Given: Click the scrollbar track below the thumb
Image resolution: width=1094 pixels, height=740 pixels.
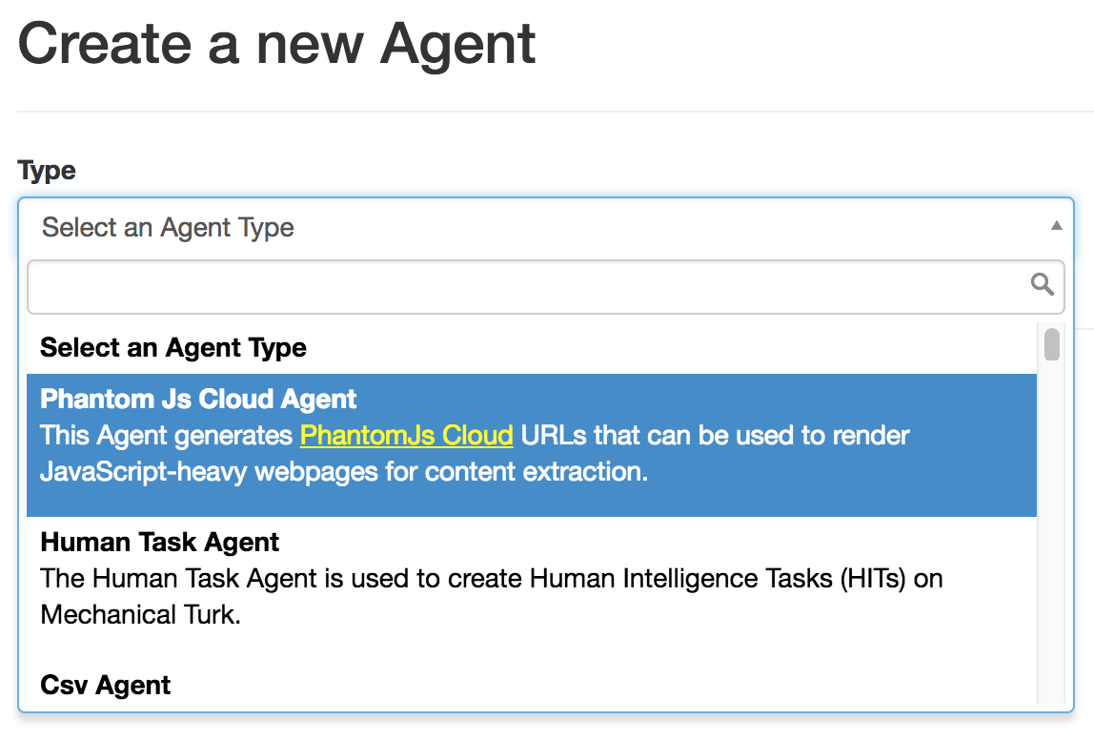Looking at the screenshot, I should 1052,530.
